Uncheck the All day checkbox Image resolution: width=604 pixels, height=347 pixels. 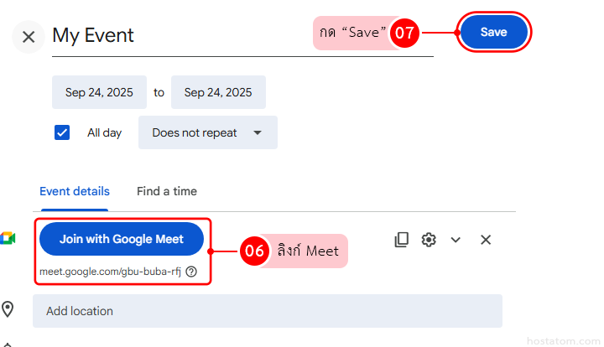point(62,132)
